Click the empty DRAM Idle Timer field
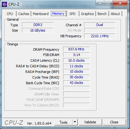Image resolution: width=130 pixels, height=129 pixels. (76, 94)
